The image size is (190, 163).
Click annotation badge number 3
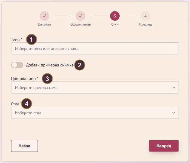(47, 78)
